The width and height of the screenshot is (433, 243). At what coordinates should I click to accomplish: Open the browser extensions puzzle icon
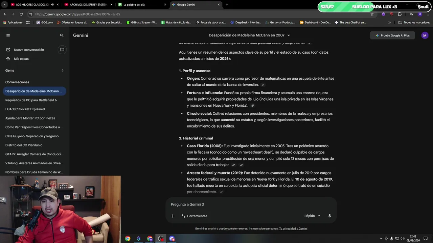pyautogui.click(x=400, y=14)
